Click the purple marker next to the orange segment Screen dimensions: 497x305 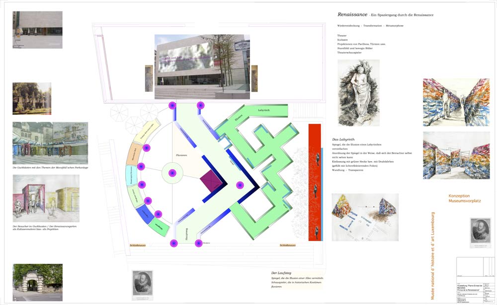click(146, 148)
